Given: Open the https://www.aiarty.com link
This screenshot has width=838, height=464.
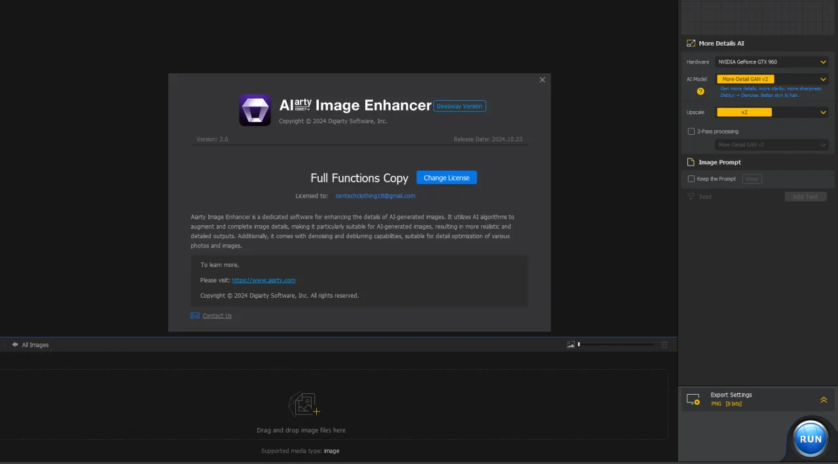Looking at the screenshot, I should pos(263,280).
